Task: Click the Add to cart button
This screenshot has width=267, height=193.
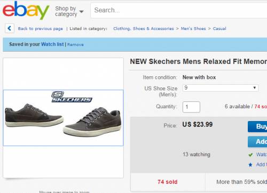Action: (x=257, y=142)
